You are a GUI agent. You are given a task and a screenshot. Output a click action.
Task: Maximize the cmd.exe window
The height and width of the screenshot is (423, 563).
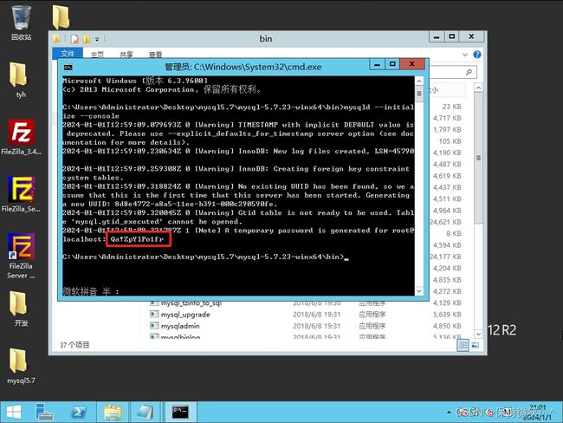coord(392,65)
